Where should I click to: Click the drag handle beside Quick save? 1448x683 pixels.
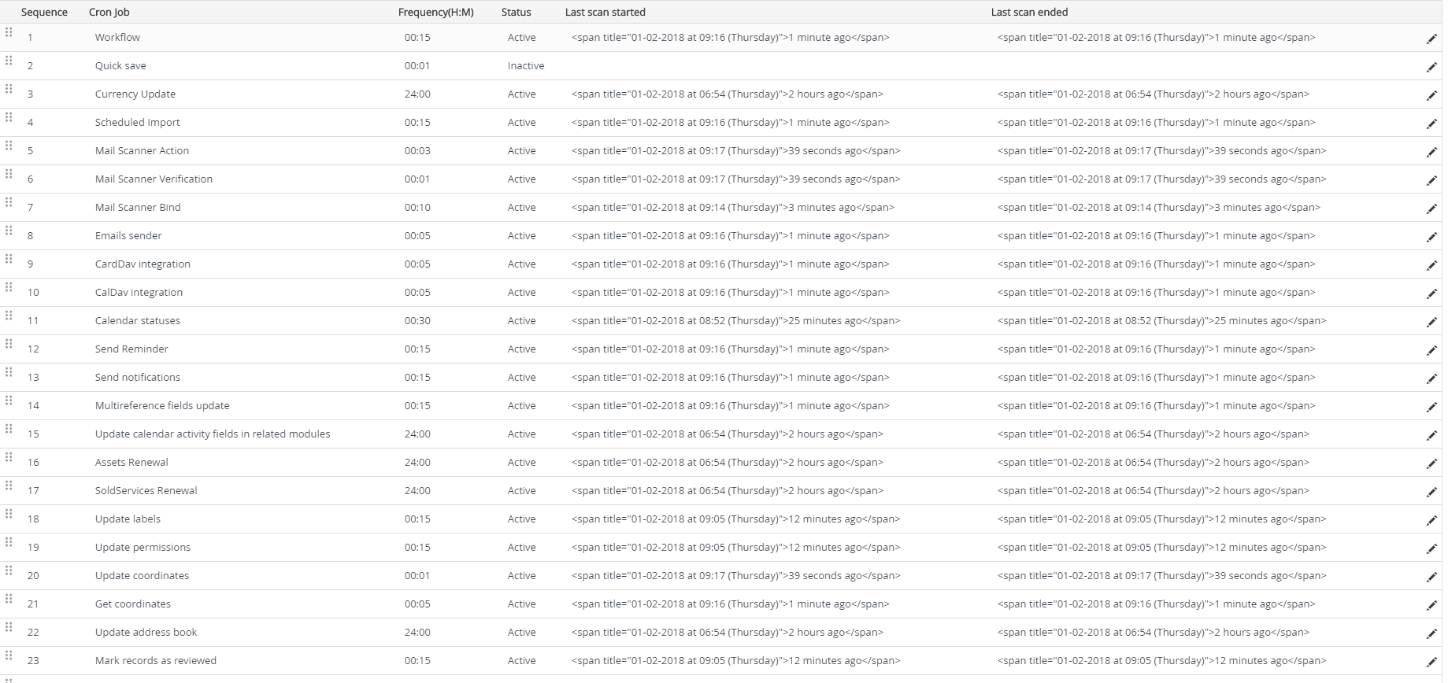coord(9,61)
